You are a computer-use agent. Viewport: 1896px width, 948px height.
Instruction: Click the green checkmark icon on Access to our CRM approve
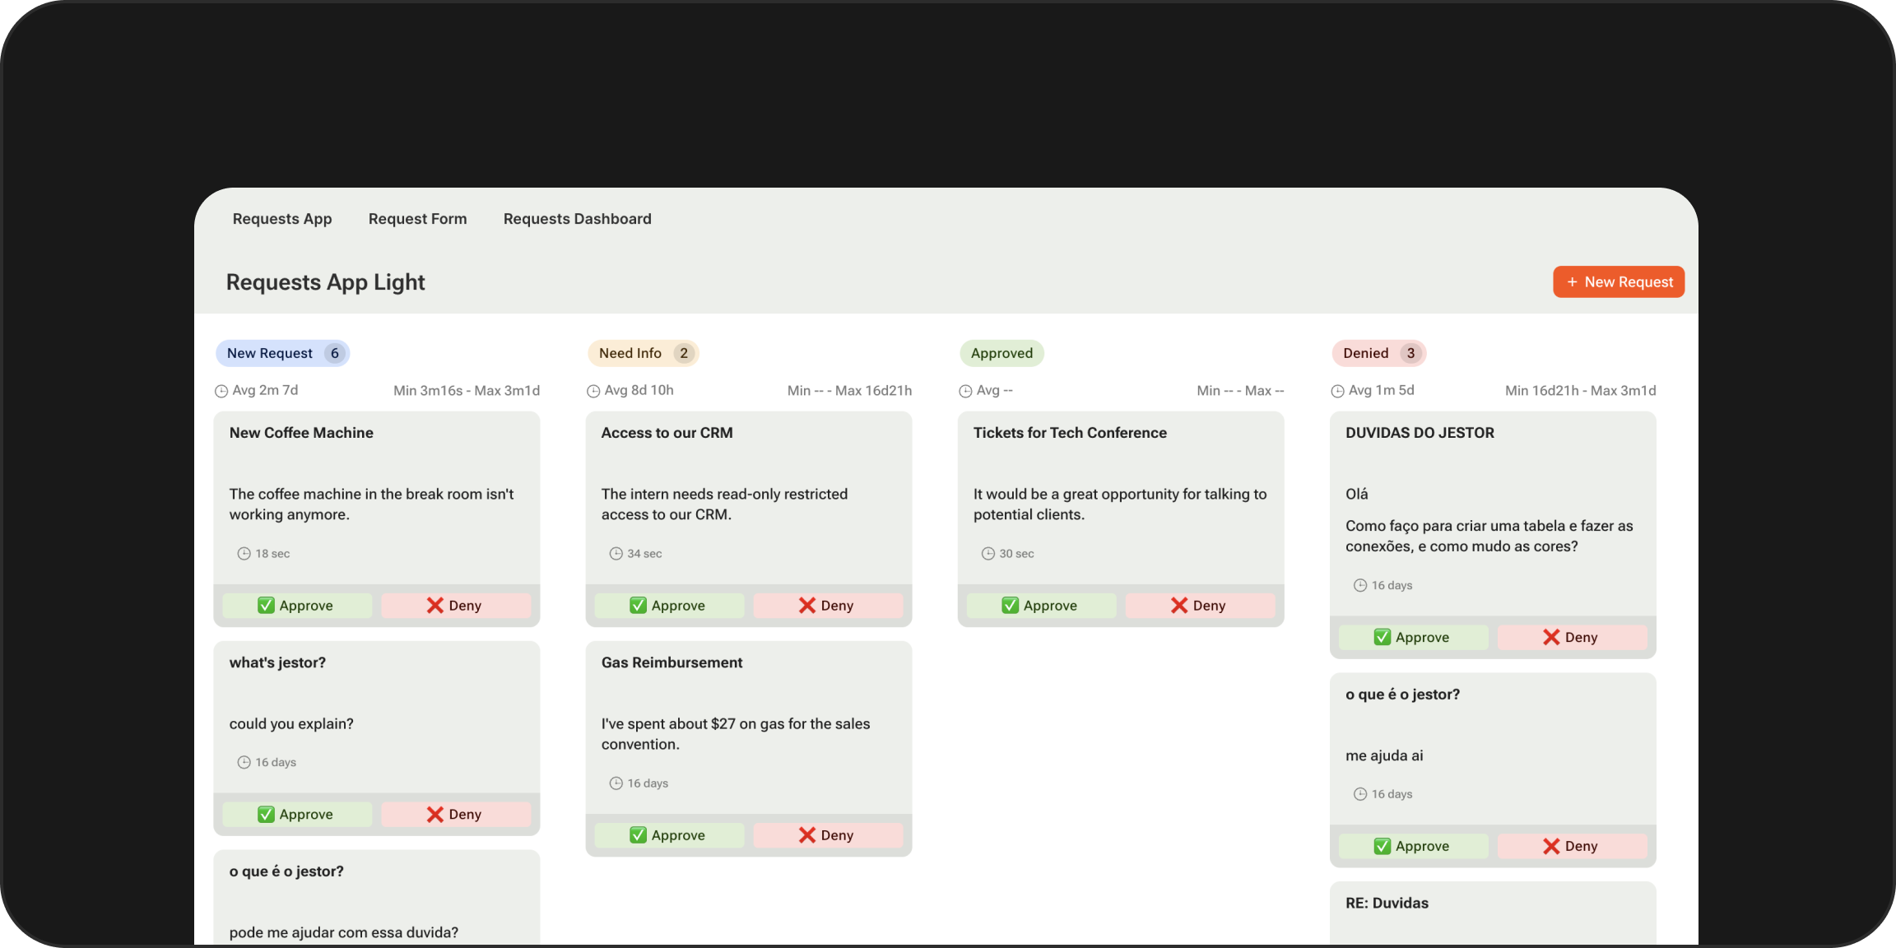(x=639, y=605)
